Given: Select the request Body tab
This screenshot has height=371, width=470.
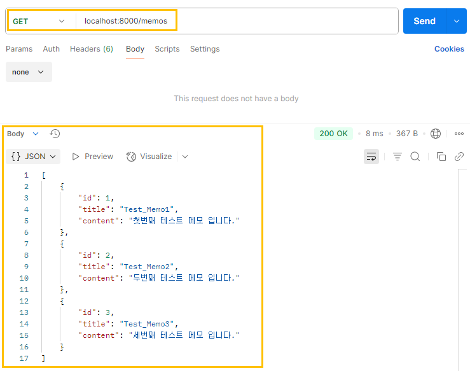Looking at the screenshot, I should (135, 49).
